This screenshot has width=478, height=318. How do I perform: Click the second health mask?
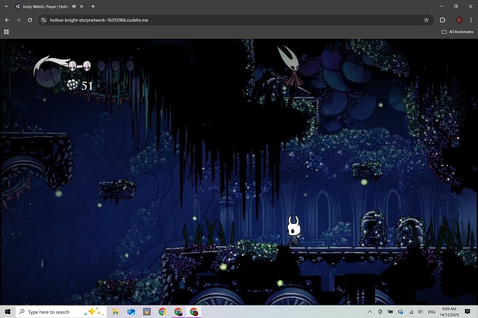pos(87,66)
